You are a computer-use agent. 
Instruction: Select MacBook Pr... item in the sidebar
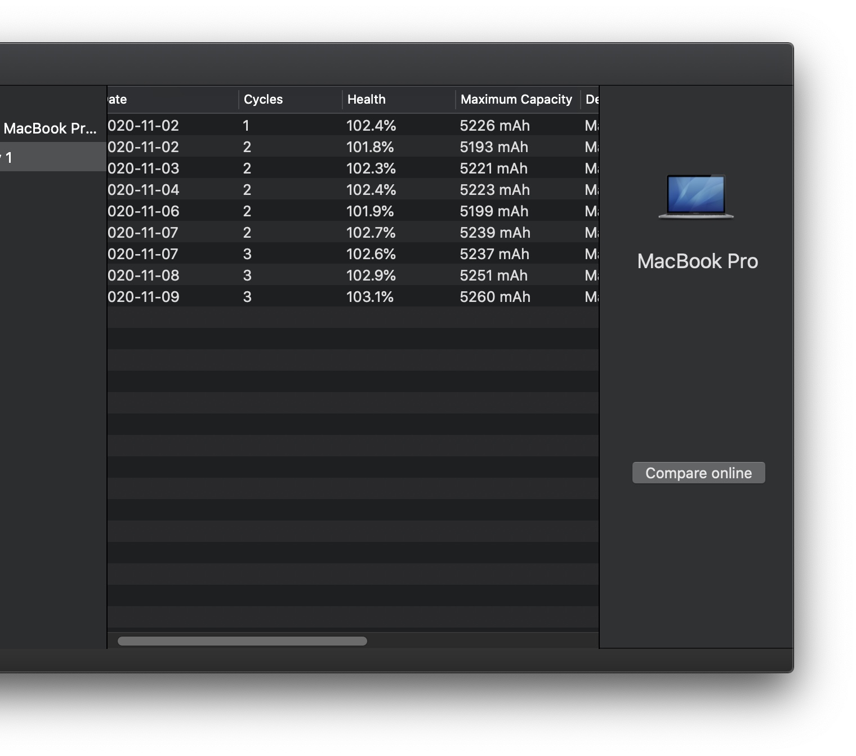click(50, 128)
